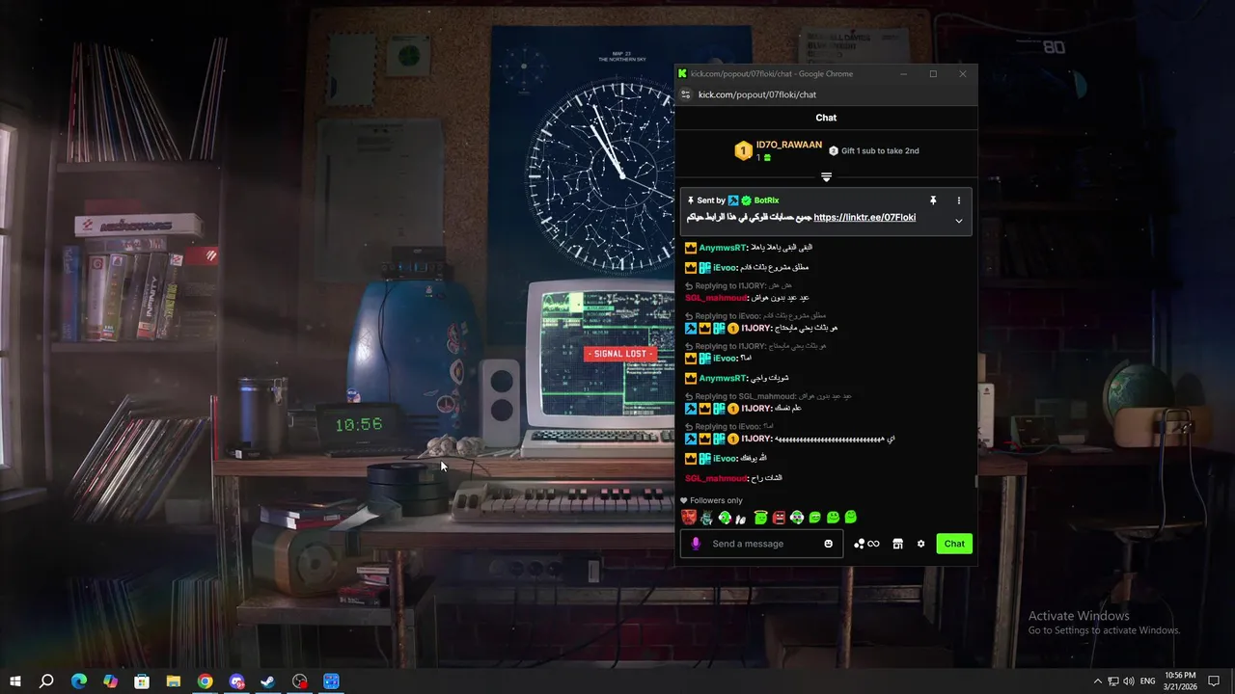Switch to Google Chrome on taskbar
This screenshot has width=1235, height=694.
(206, 681)
